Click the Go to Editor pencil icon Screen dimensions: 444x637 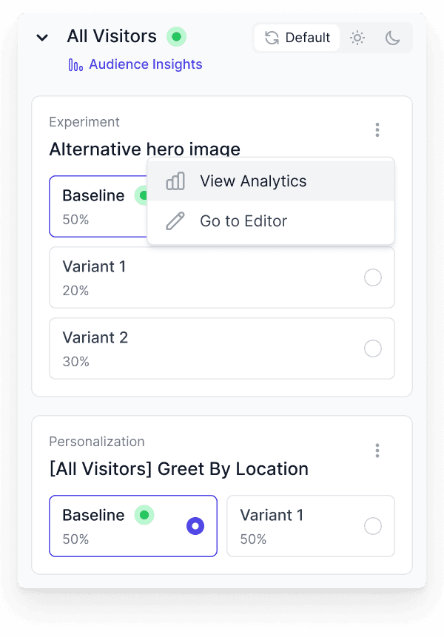coord(175,221)
